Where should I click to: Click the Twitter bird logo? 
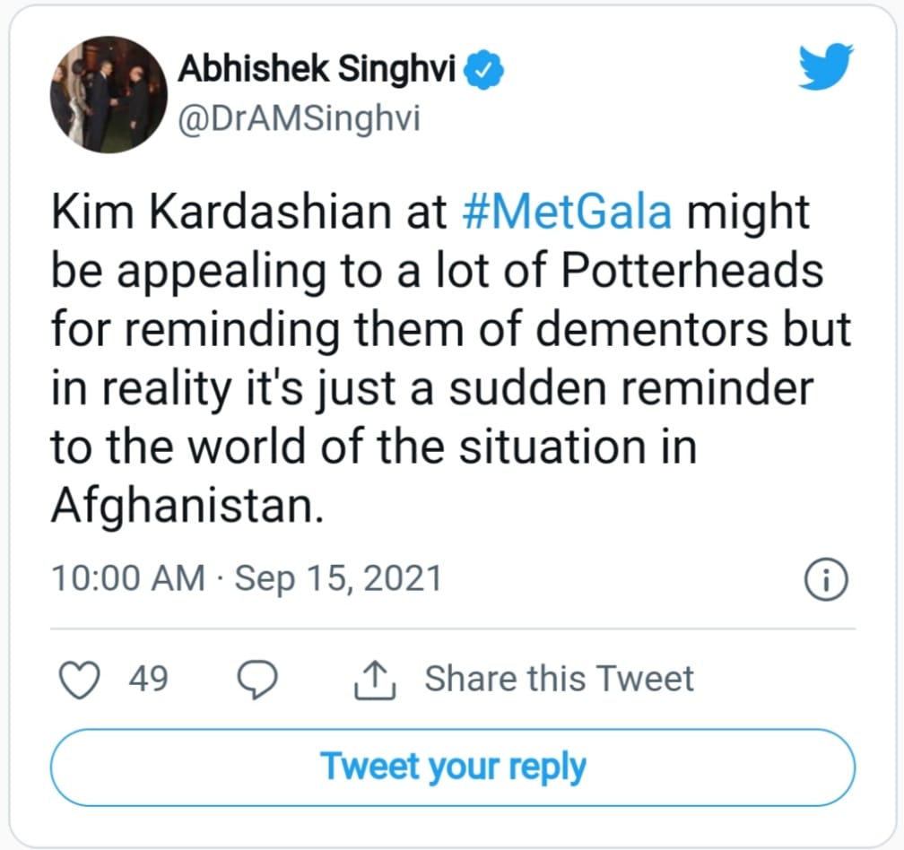tap(826, 69)
